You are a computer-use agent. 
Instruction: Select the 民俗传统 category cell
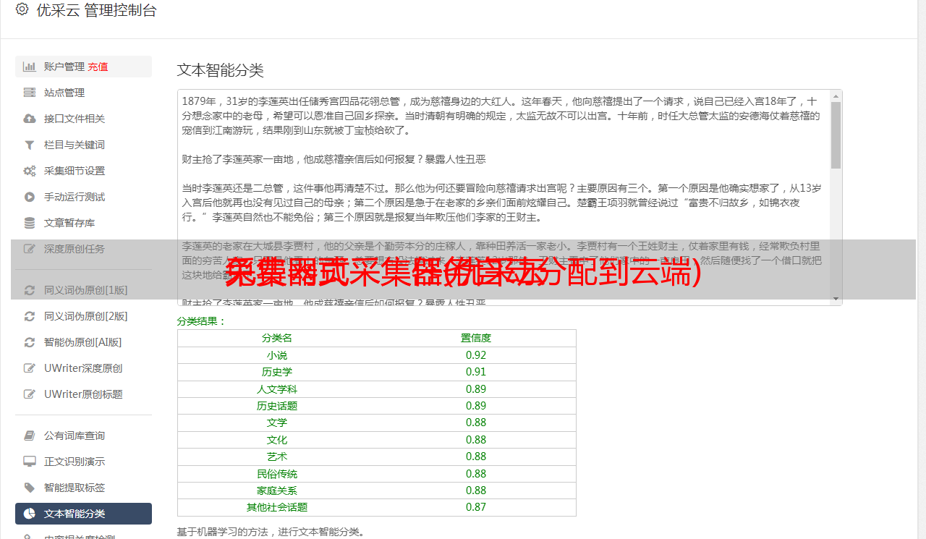277,474
